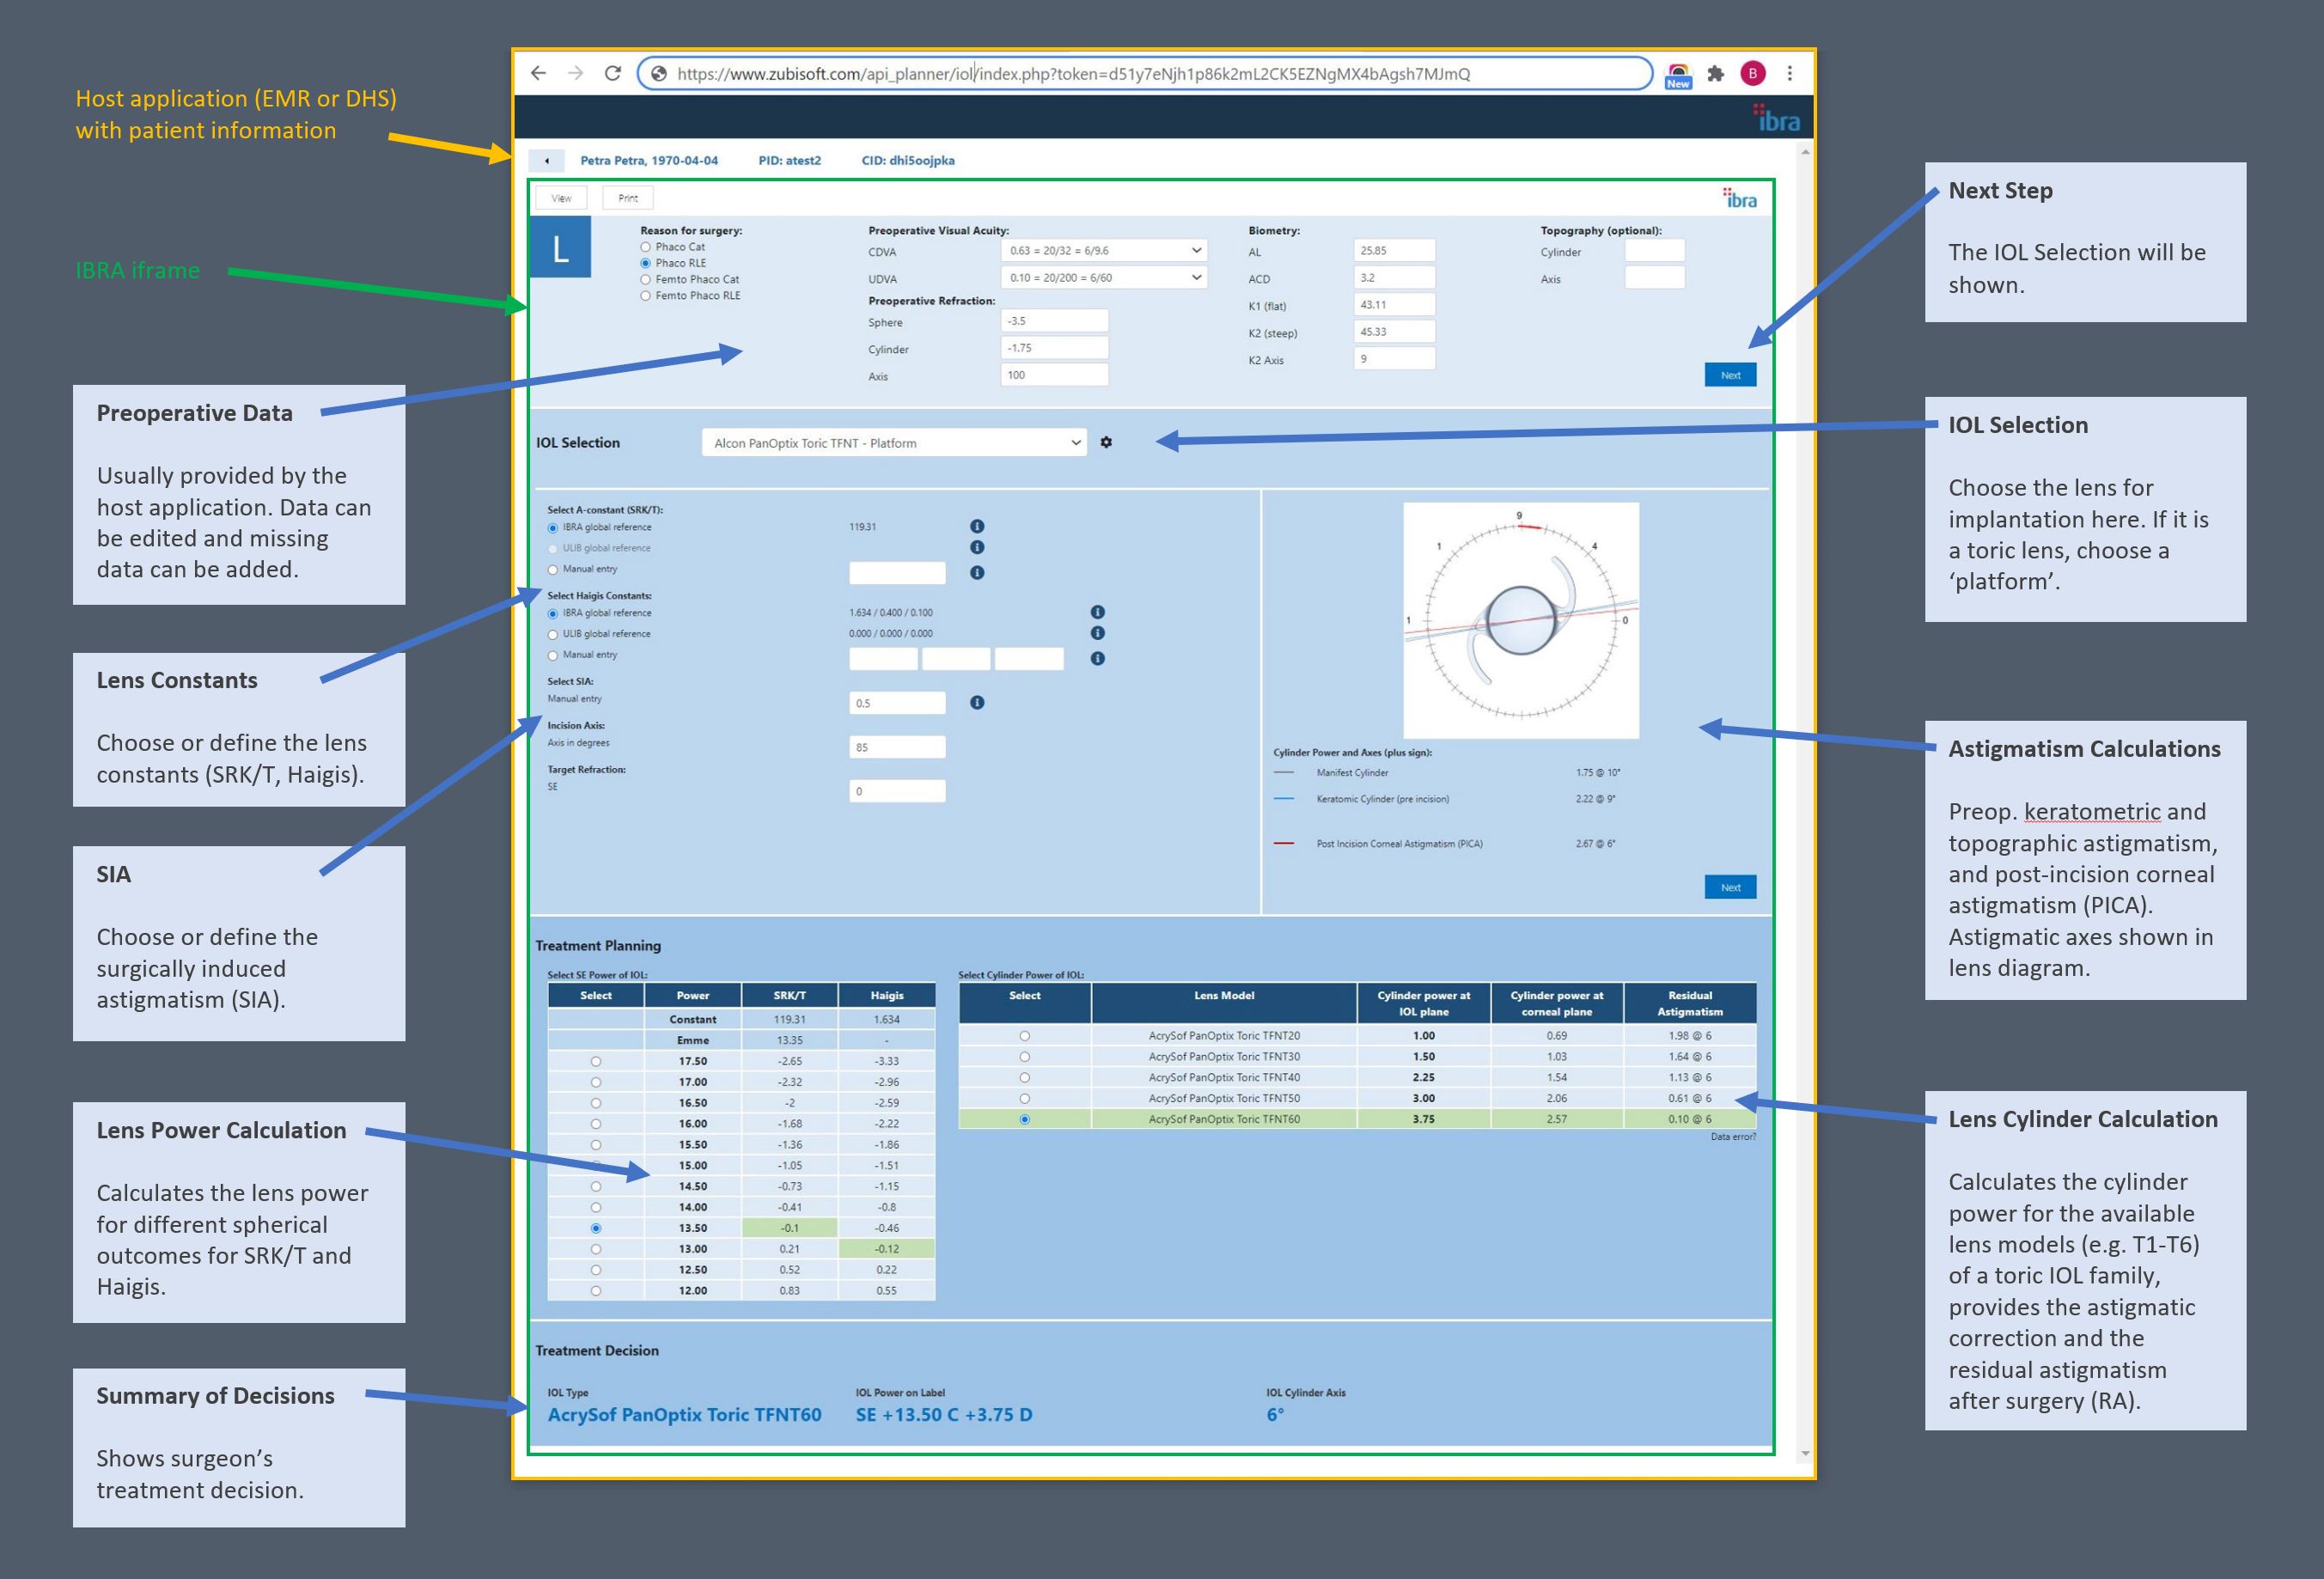The width and height of the screenshot is (2324, 1579).
Task: Click the rainbow New extension icon
Action: coord(1678,75)
